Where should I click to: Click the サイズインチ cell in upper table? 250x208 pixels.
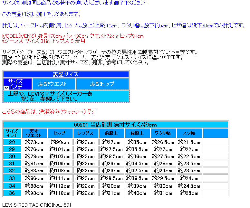17,84
